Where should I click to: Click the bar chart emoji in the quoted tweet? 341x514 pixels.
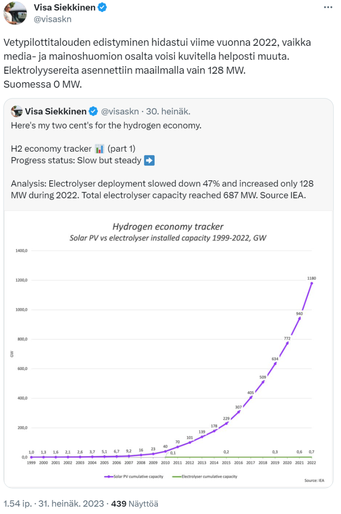point(100,149)
